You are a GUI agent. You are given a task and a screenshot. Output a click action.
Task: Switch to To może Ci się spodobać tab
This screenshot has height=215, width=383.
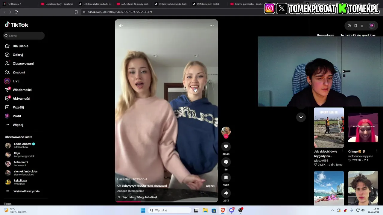358,35
